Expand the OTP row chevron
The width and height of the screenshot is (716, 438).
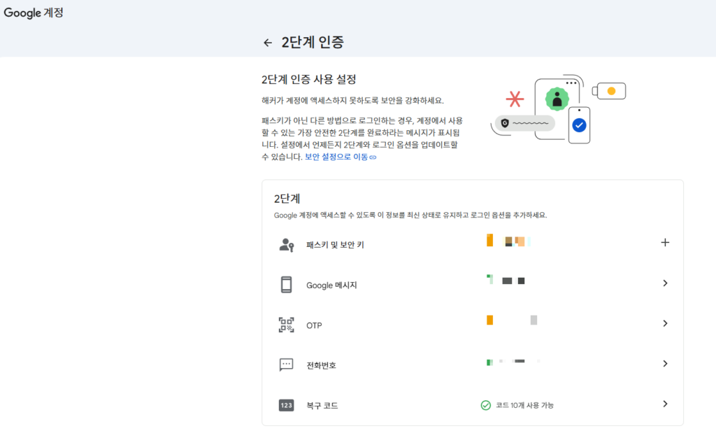point(664,323)
